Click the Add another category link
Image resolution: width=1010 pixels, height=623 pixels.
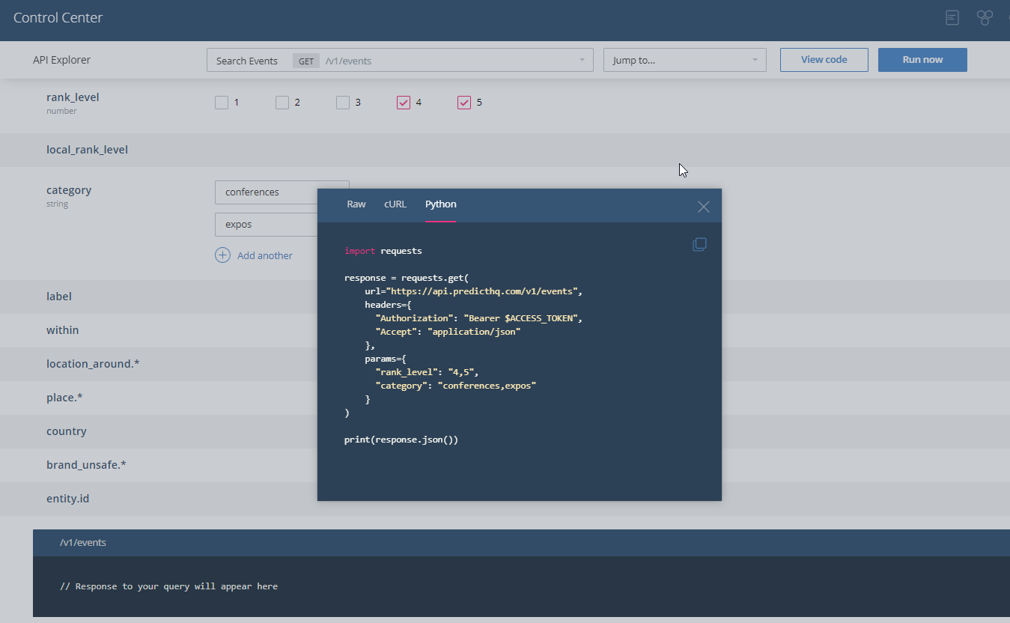(265, 255)
